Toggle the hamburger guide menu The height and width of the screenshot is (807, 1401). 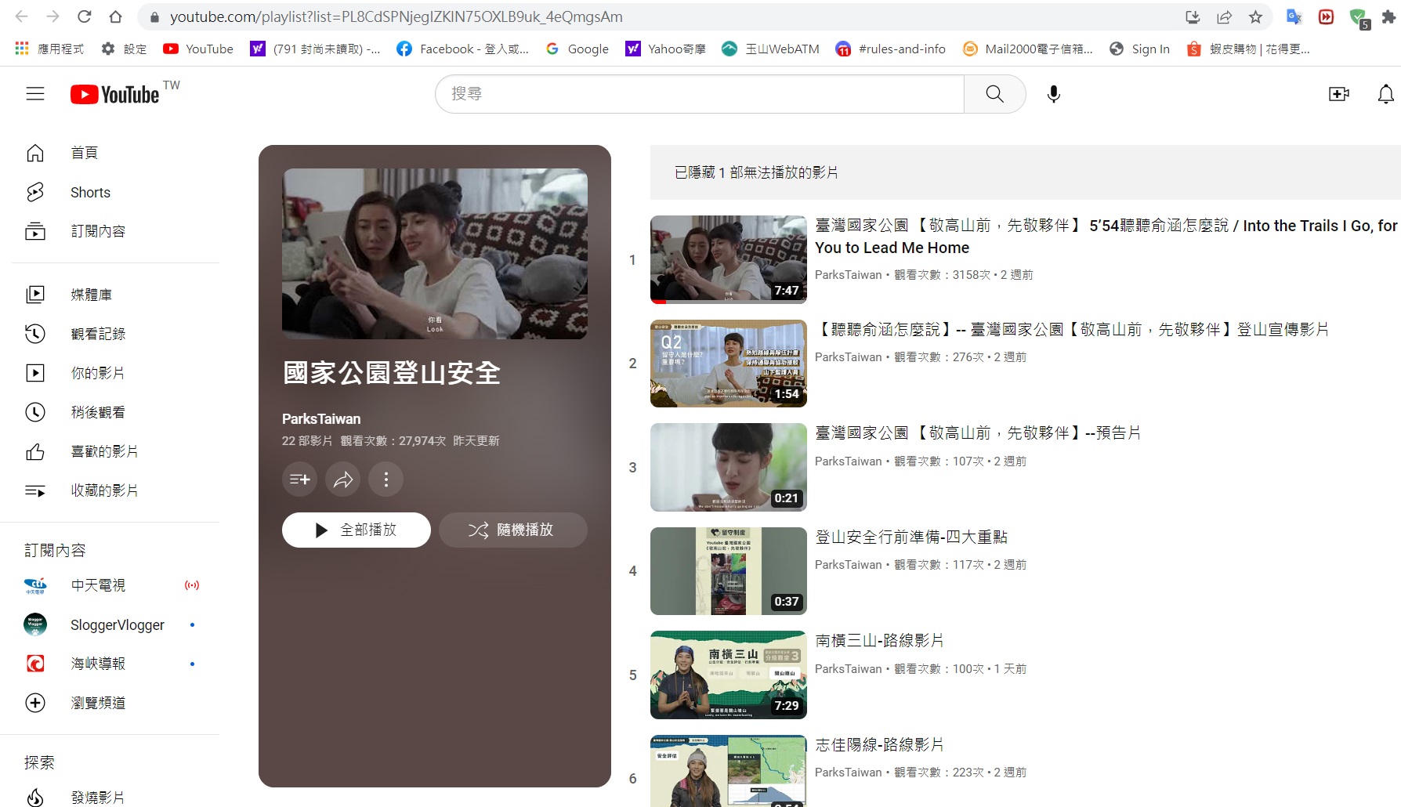click(35, 94)
